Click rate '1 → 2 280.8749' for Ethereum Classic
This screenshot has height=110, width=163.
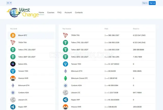tap(111, 78)
